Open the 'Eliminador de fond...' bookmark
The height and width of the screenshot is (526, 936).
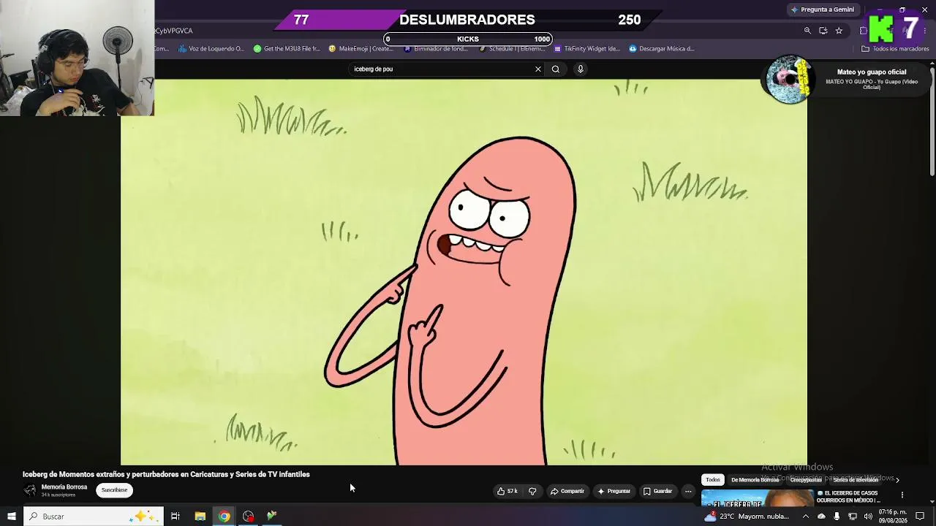(437, 49)
